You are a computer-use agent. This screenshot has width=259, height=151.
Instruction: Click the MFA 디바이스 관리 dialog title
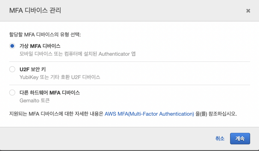click(x=35, y=11)
